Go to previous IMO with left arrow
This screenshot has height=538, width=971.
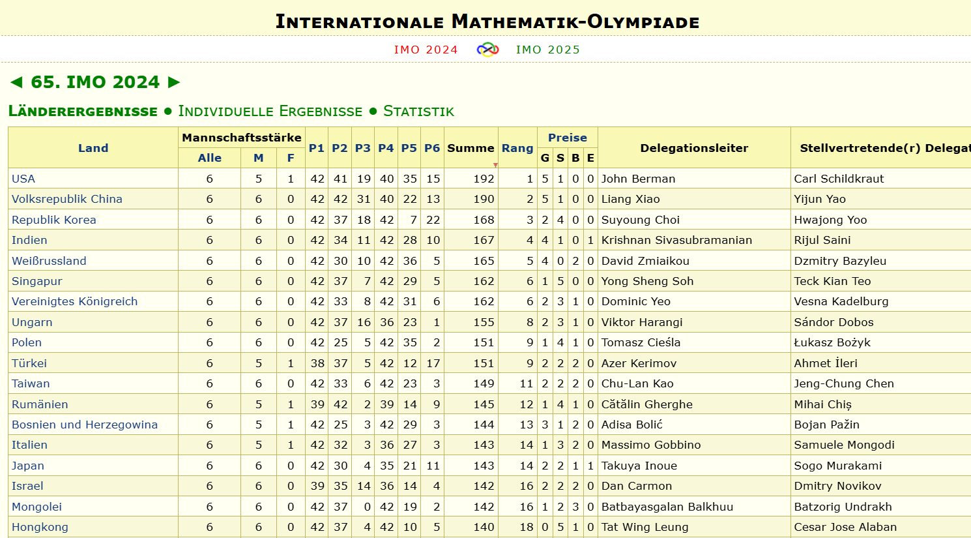point(17,82)
